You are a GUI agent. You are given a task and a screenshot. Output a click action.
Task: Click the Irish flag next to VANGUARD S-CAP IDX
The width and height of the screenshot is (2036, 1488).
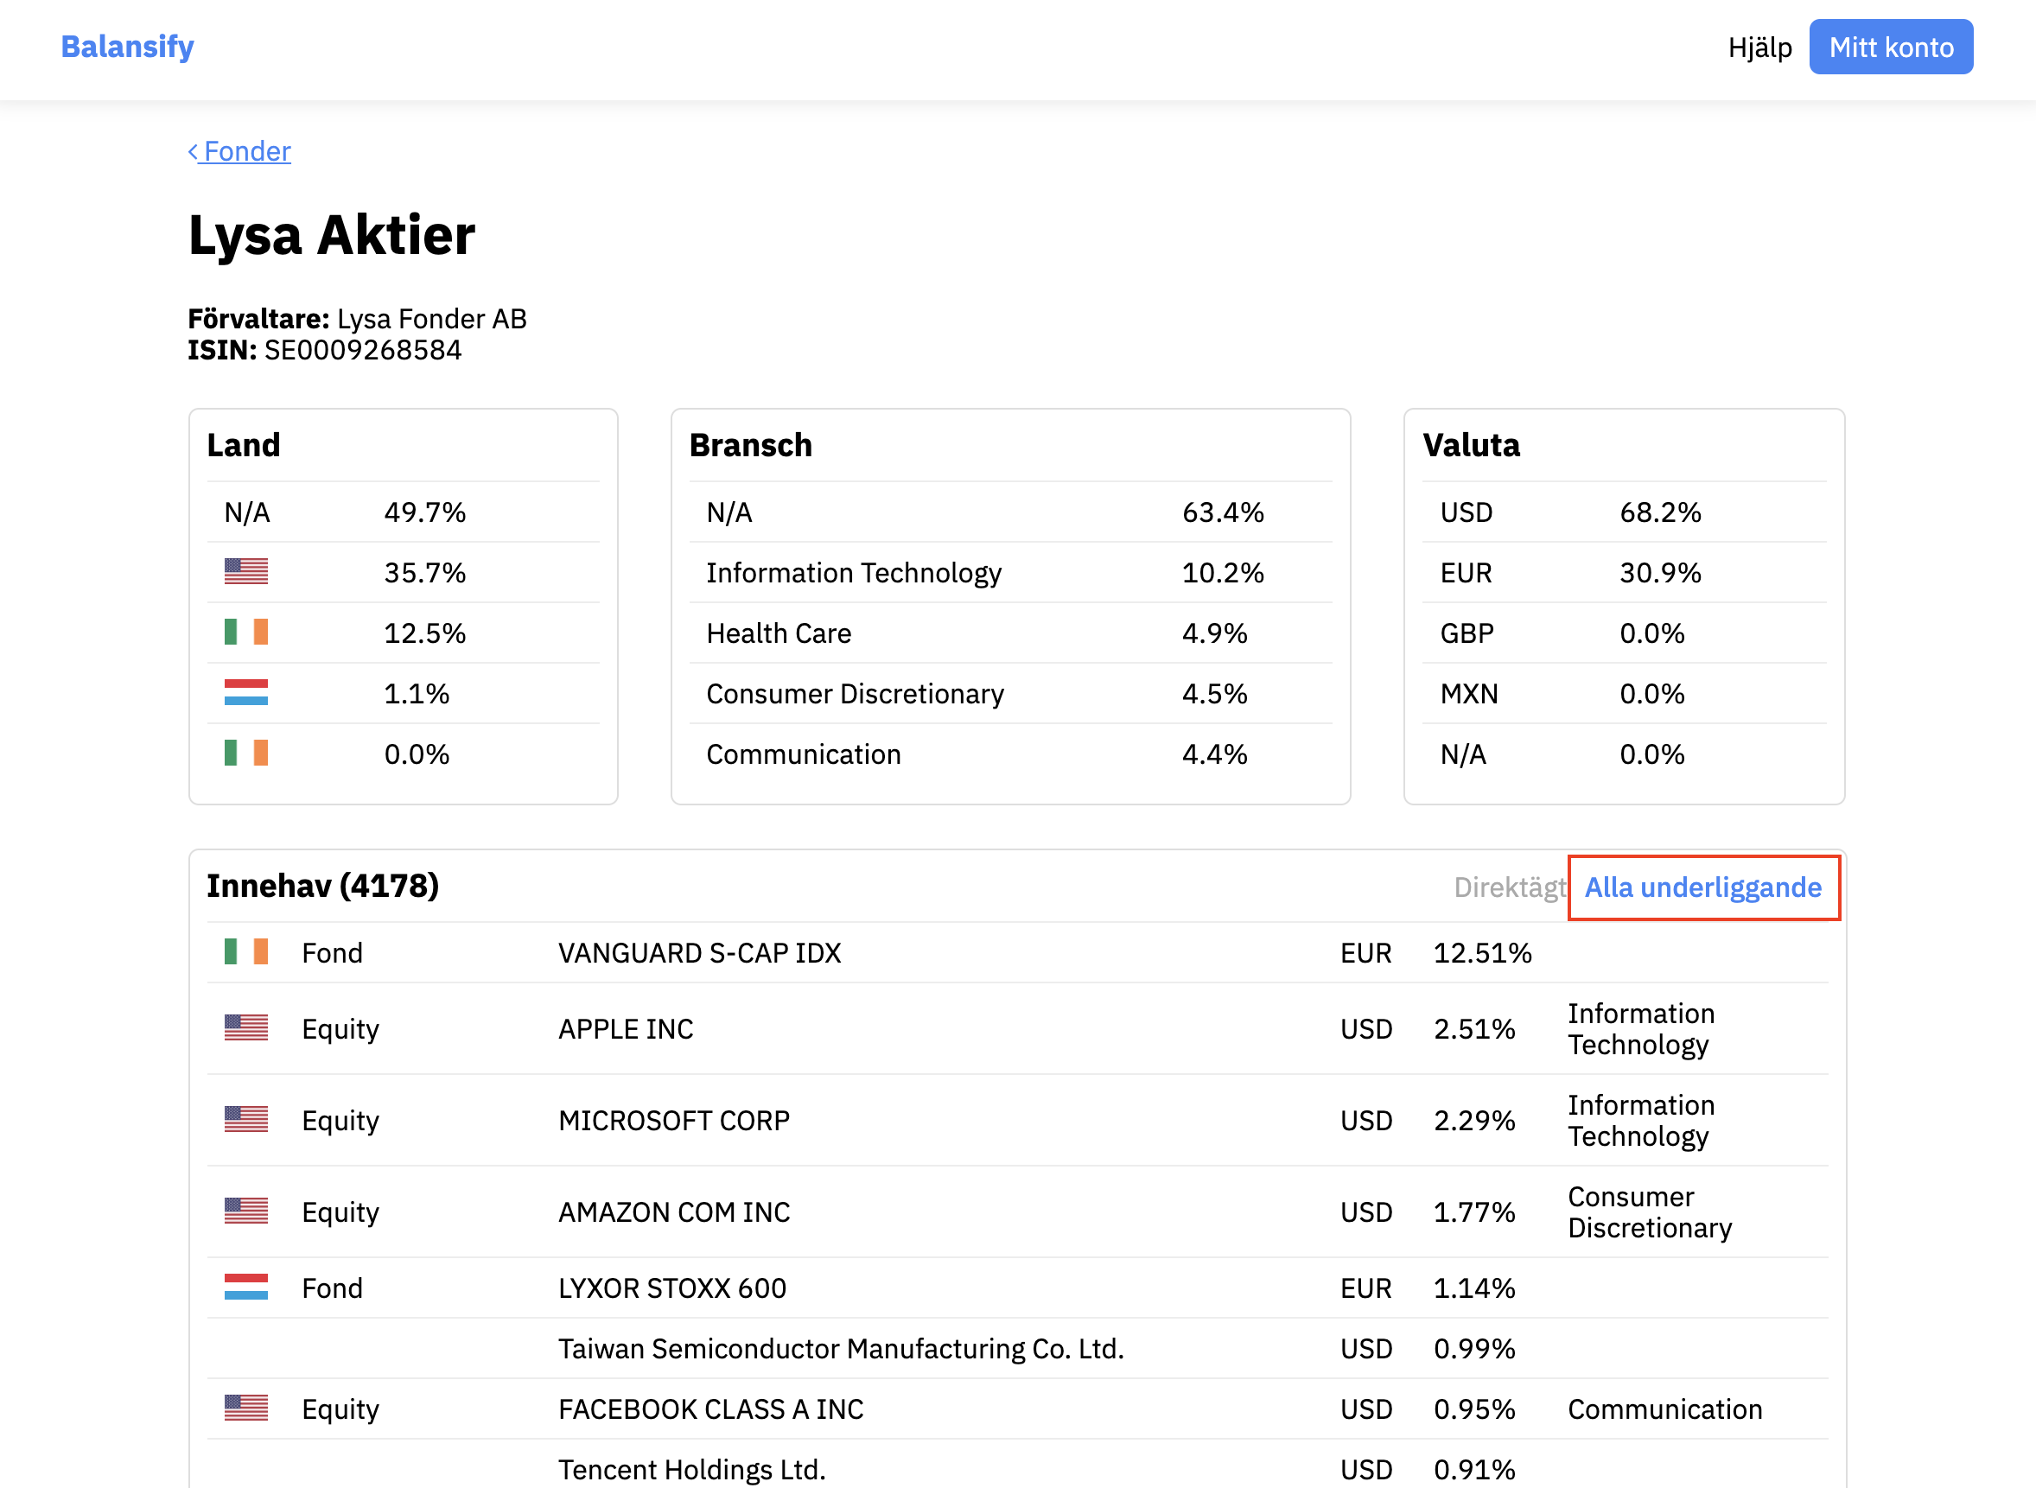click(246, 952)
